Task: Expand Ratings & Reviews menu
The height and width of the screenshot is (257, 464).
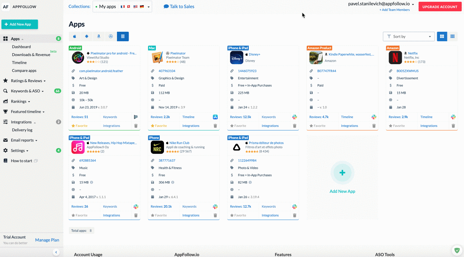Action: point(29,81)
